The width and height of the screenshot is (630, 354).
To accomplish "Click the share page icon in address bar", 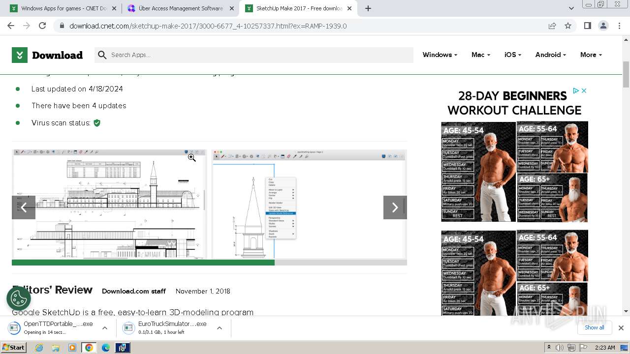I will (552, 26).
